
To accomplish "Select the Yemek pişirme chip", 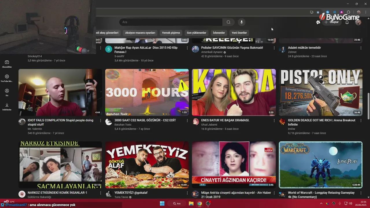I will point(171,33).
